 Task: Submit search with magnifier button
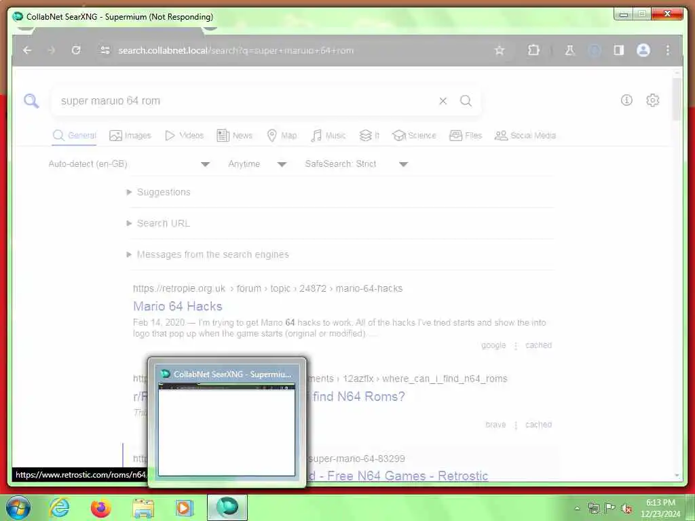466,100
